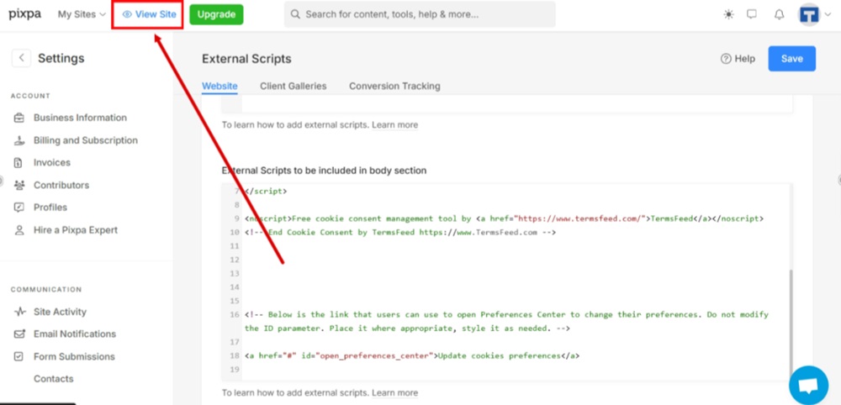Image resolution: width=841 pixels, height=405 pixels.
Task: Open the chat messages icon in header
Action: coord(752,14)
